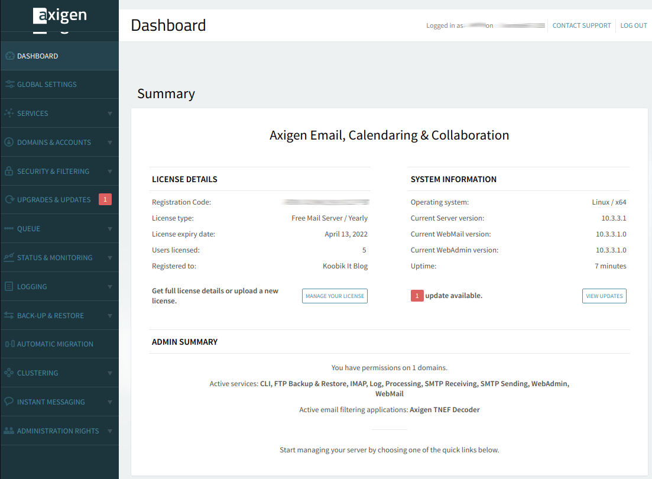
Task: Expand the Queue submenu arrow
Action: click(110, 229)
